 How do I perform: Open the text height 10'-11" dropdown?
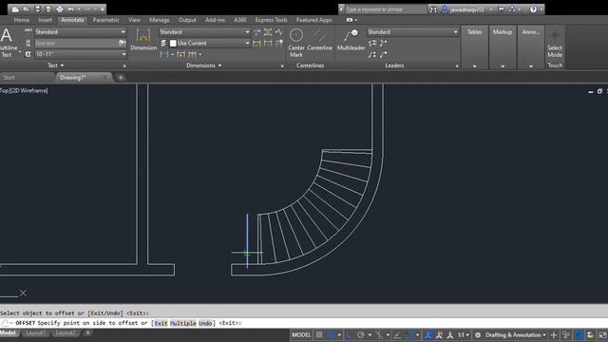[80, 54]
